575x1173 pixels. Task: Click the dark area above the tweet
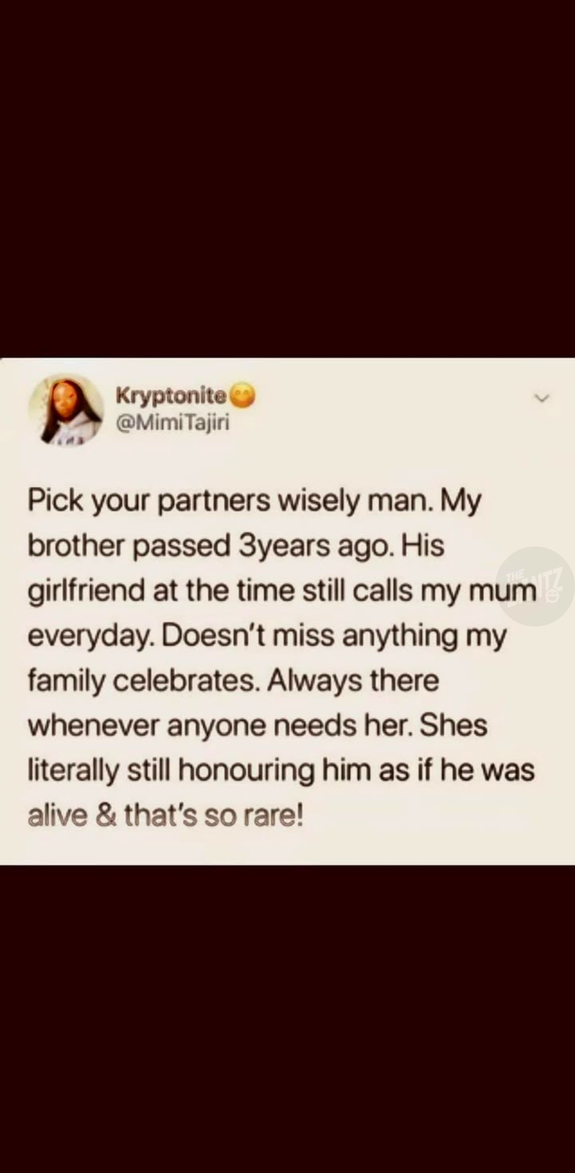(287, 176)
